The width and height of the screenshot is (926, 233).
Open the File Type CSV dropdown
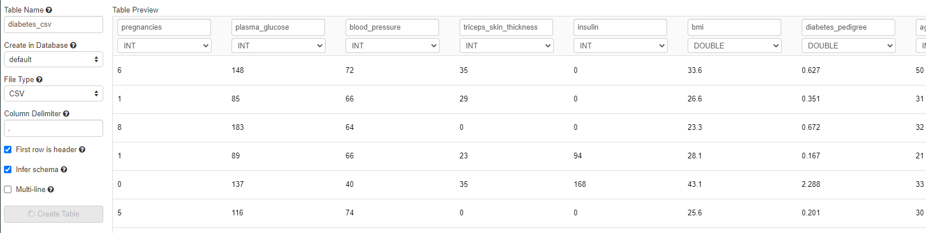tap(54, 93)
